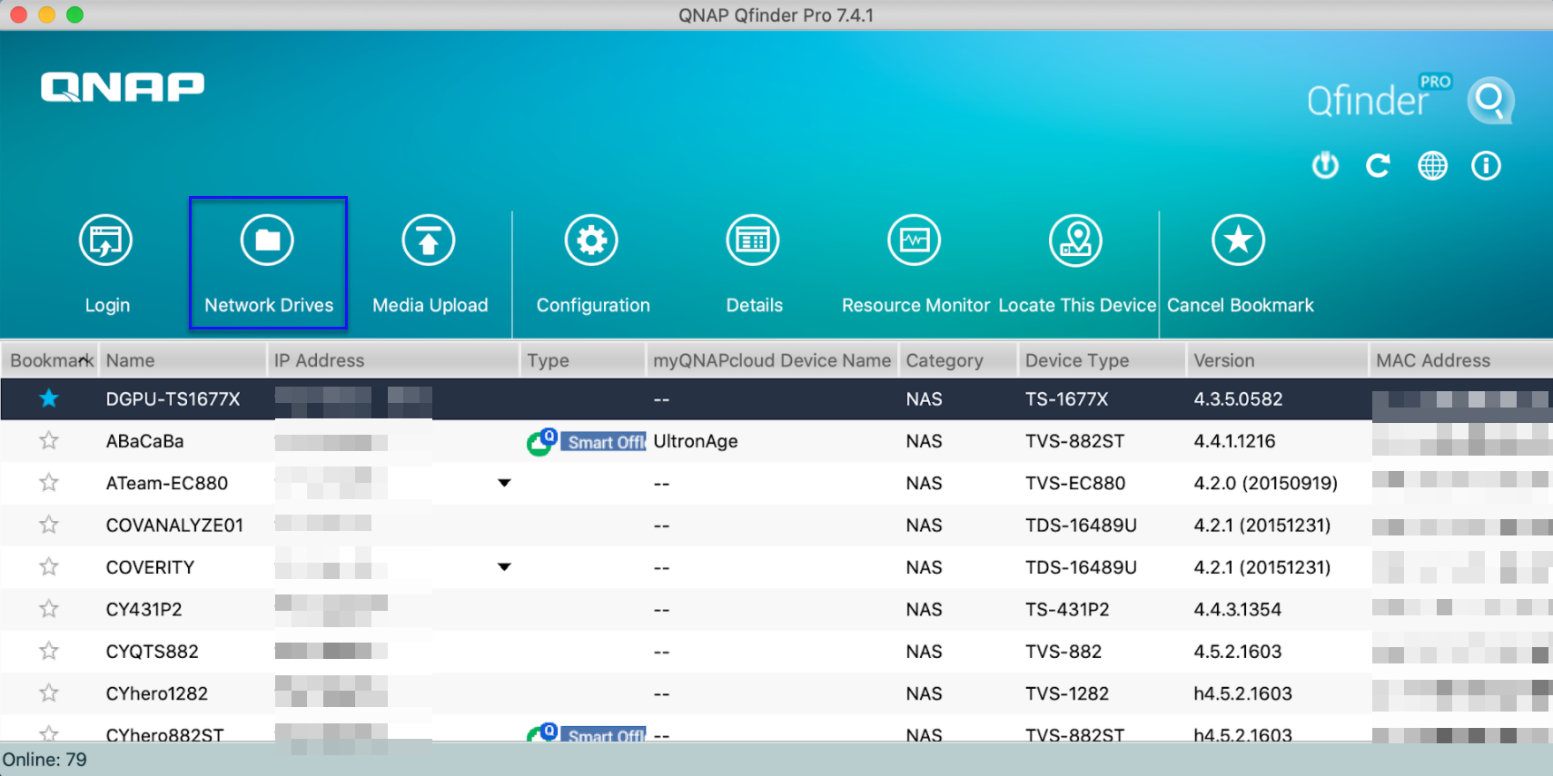Click myQNAPcloud icon in ABaCaBa row
1553x776 pixels.
tap(541, 442)
